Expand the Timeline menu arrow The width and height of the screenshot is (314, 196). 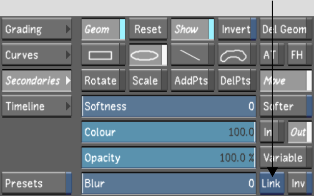tap(68, 106)
